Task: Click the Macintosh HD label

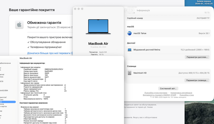Action: click(140, 73)
